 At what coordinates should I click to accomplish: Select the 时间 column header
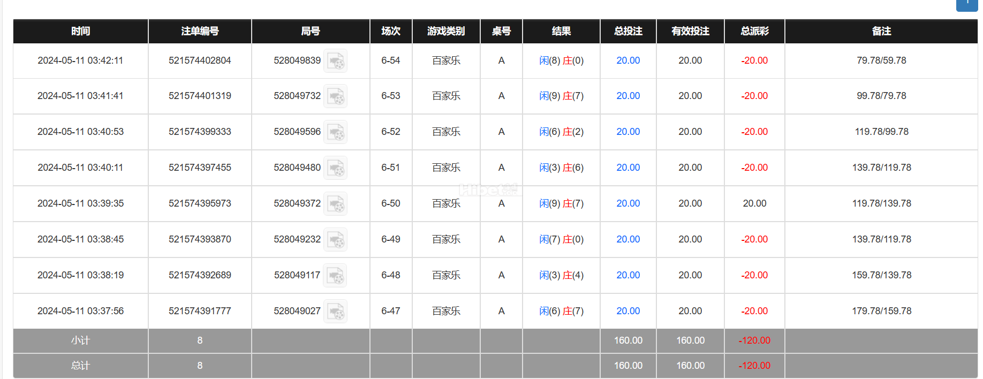[81, 31]
